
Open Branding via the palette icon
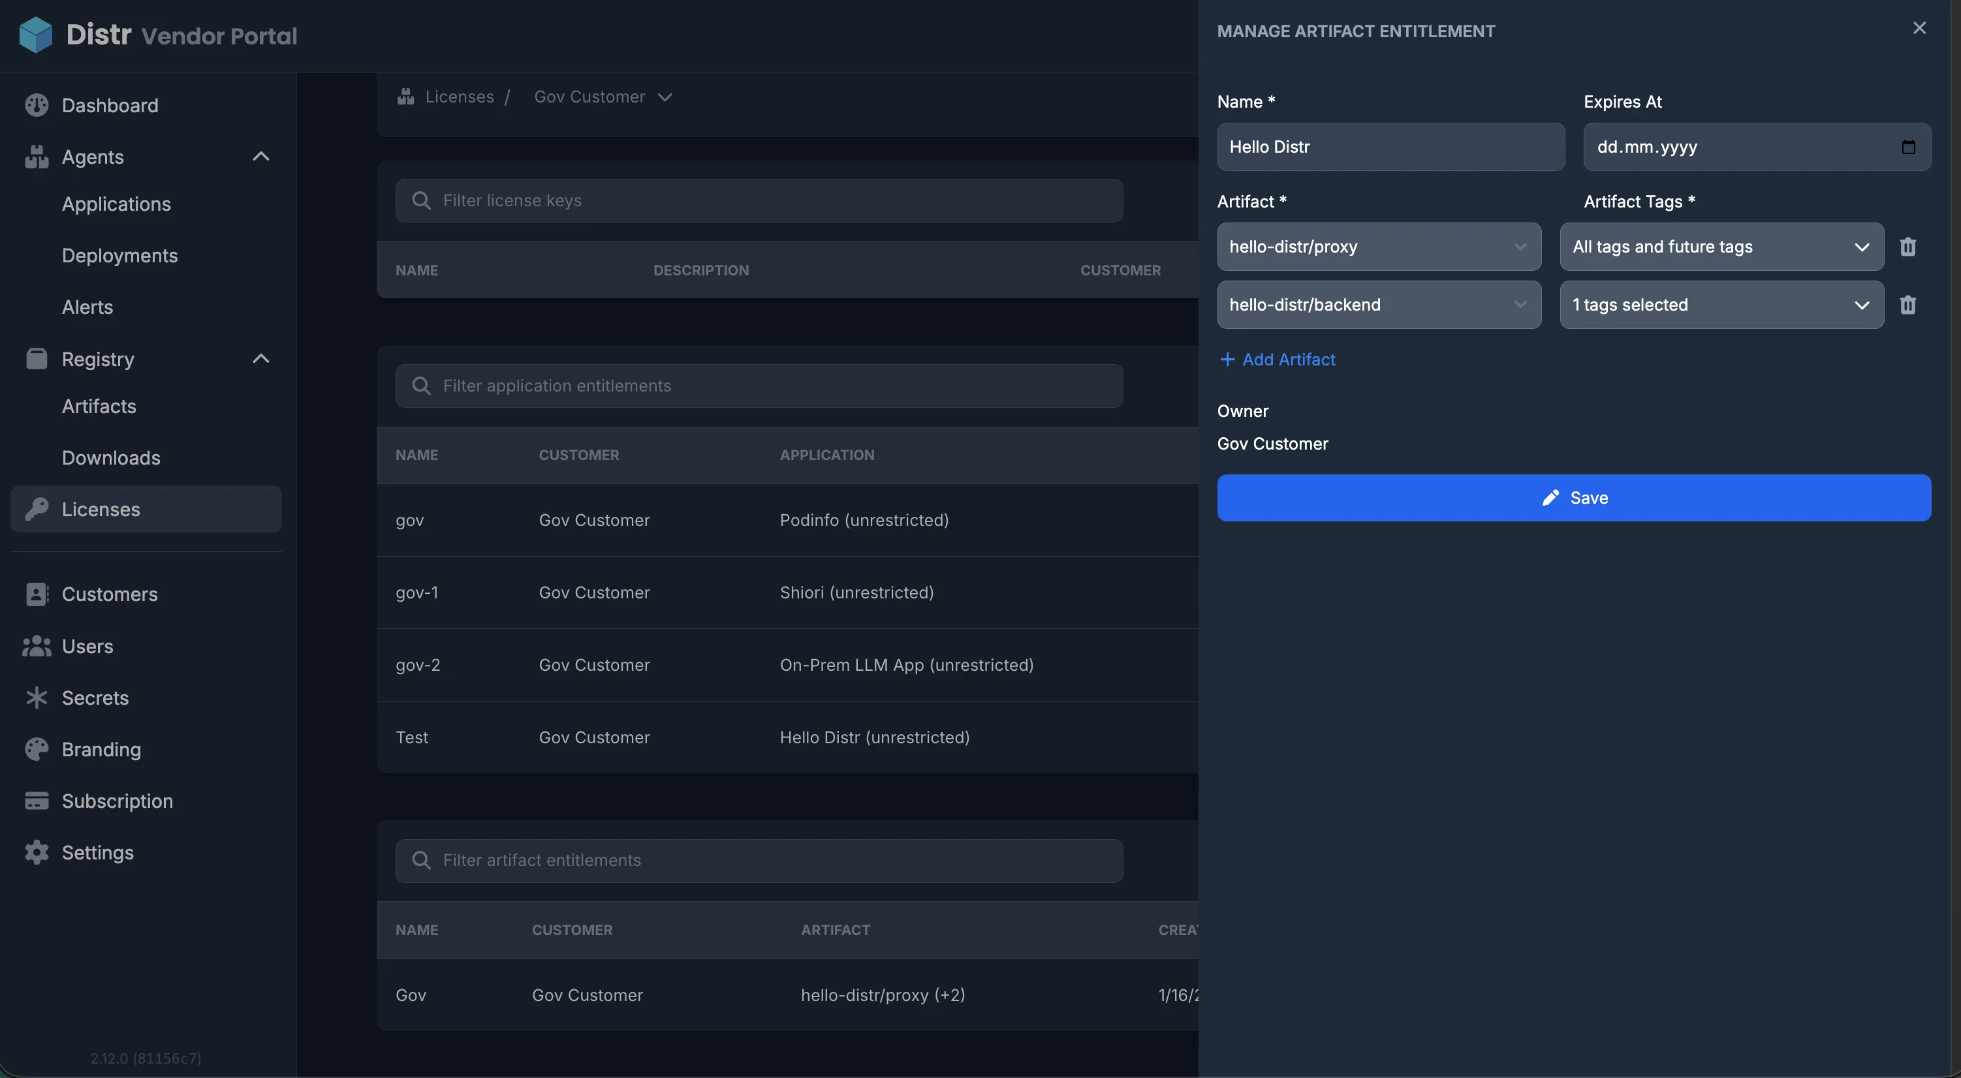(37, 748)
